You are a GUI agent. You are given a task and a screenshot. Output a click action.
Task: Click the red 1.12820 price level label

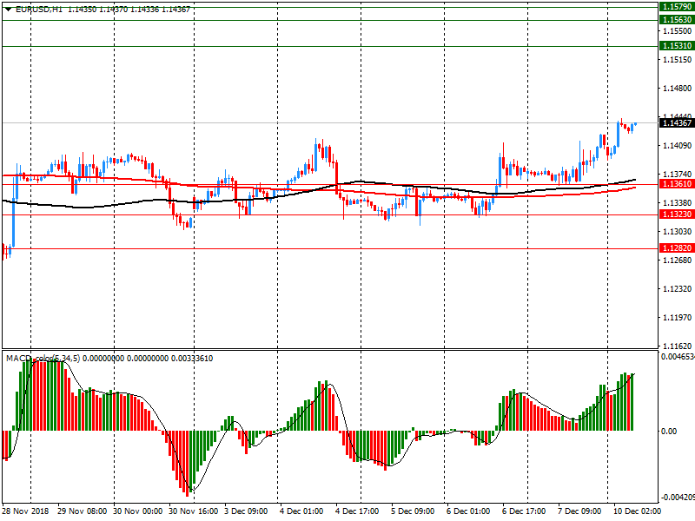point(676,248)
